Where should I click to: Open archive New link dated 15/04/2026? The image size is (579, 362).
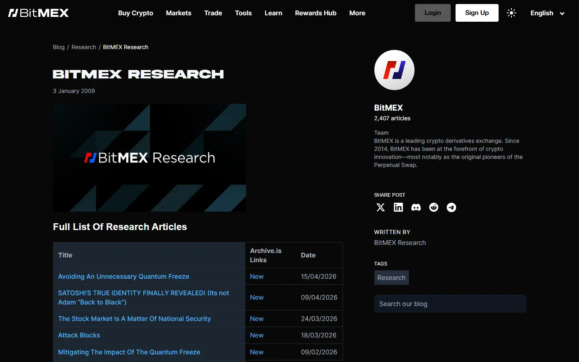click(x=257, y=276)
